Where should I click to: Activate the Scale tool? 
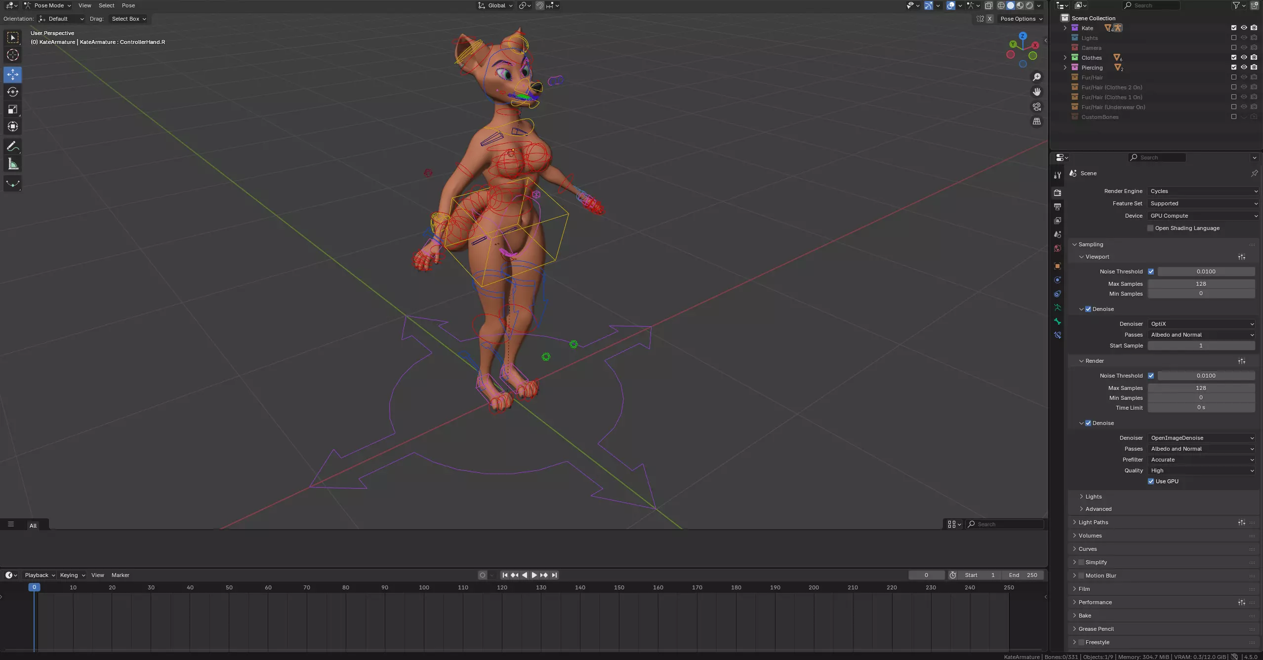point(13,109)
